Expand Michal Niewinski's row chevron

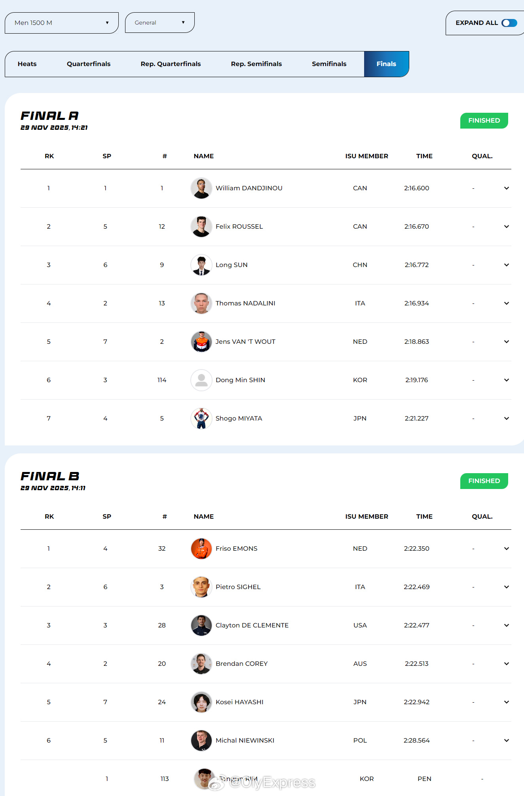pos(506,741)
